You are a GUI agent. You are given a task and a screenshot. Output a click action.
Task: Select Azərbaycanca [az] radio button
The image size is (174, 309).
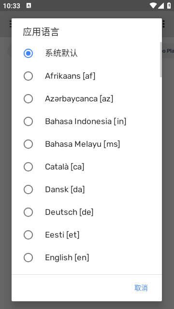click(28, 98)
